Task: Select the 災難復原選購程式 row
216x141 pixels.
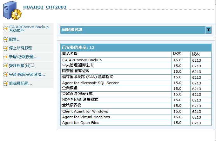Action: click(x=136, y=94)
